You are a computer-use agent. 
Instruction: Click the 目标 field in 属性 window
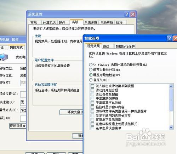point(23,83)
